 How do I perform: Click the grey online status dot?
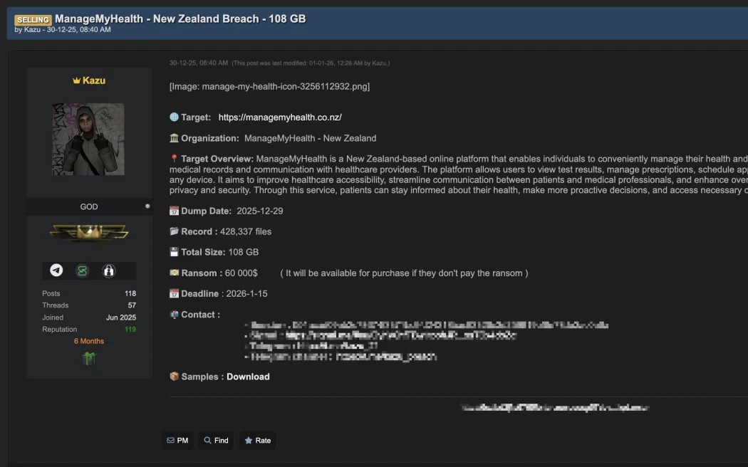pos(147,206)
